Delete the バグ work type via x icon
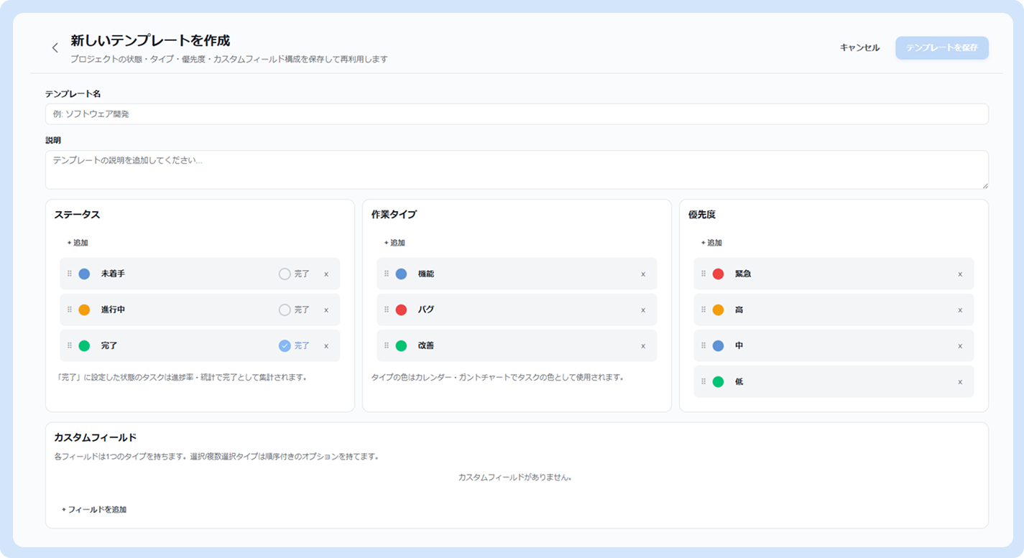 tap(643, 310)
